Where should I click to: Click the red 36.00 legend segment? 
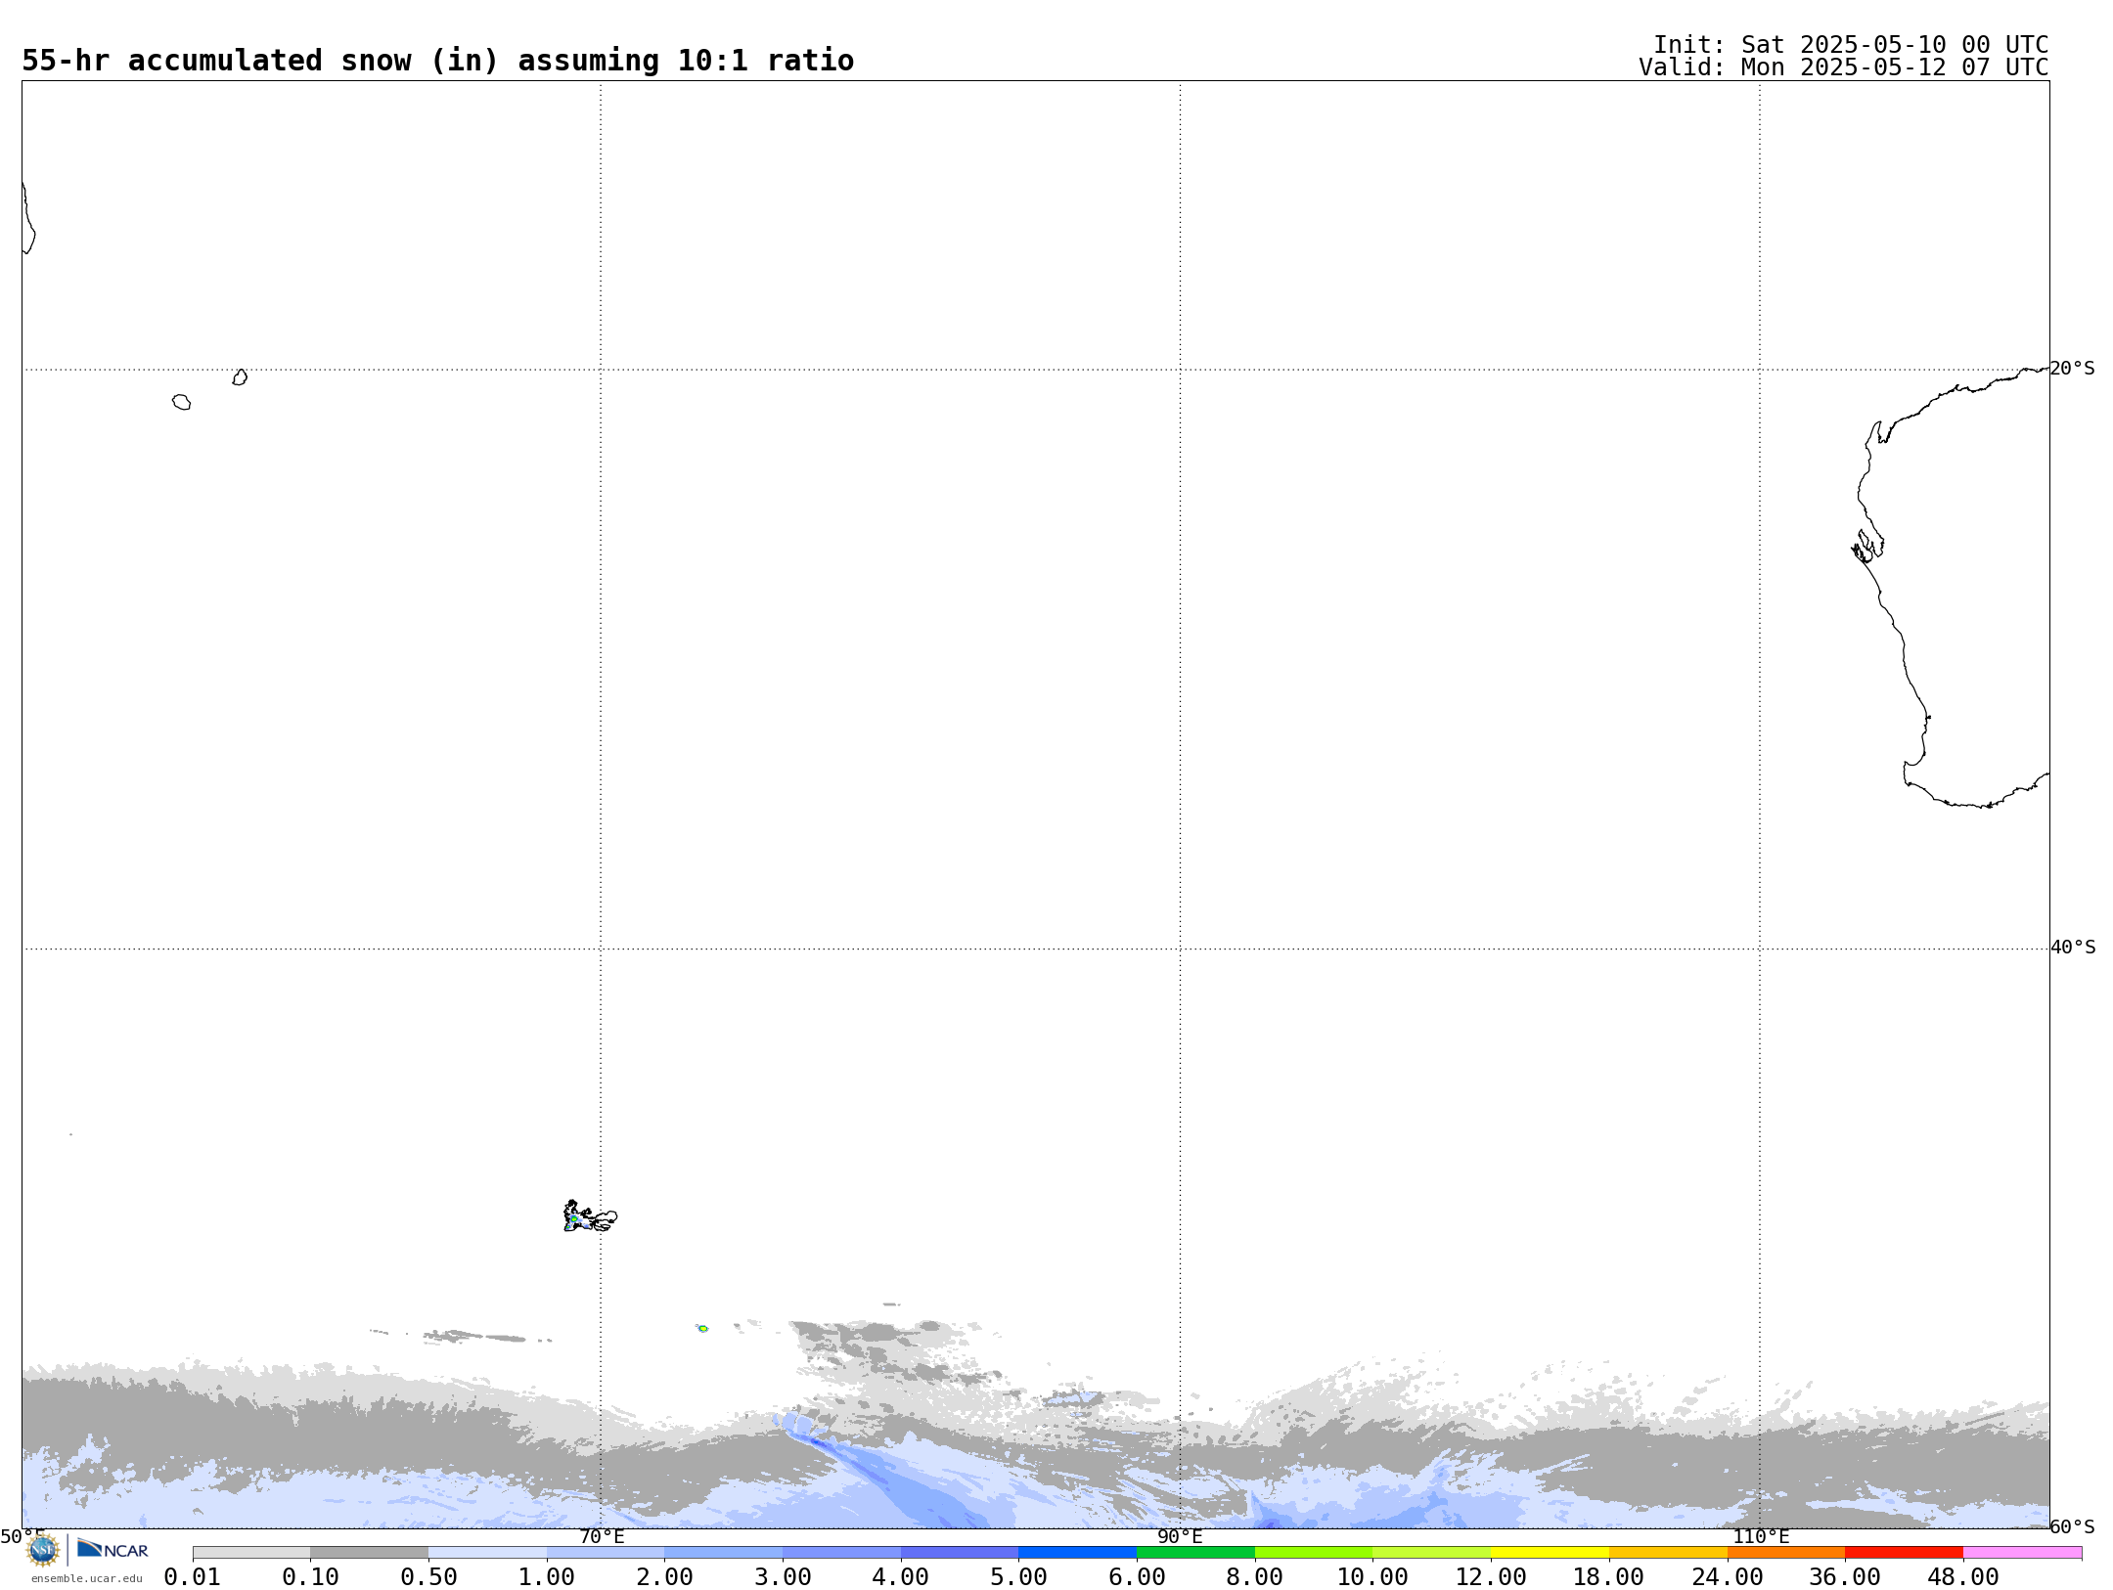(1904, 1553)
